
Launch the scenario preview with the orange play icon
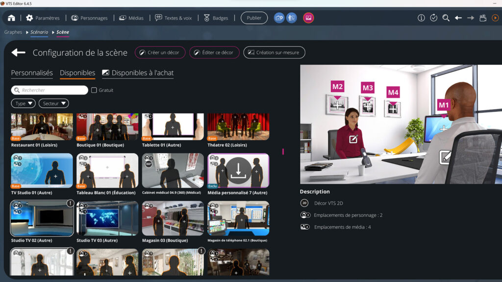point(494,18)
